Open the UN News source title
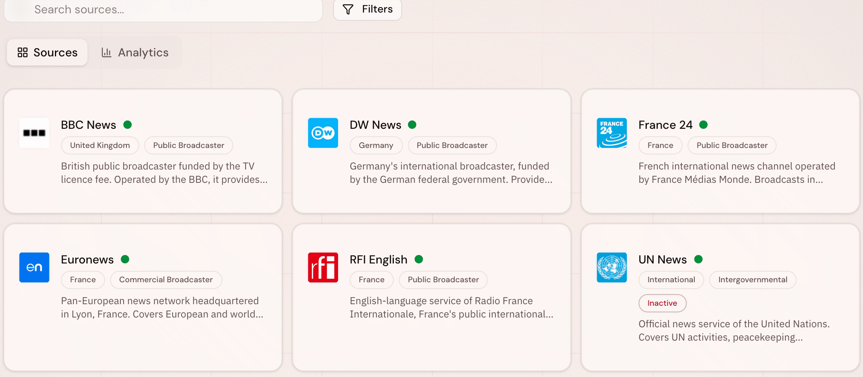Viewport: 863px width, 377px height. pos(663,260)
